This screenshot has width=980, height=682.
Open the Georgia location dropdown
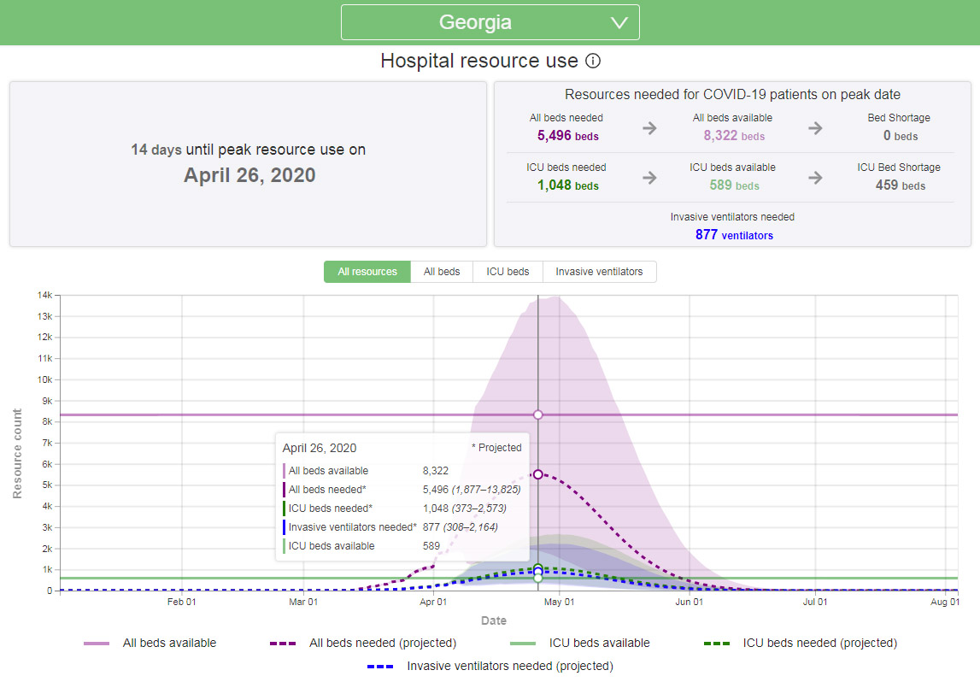pos(490,22)
